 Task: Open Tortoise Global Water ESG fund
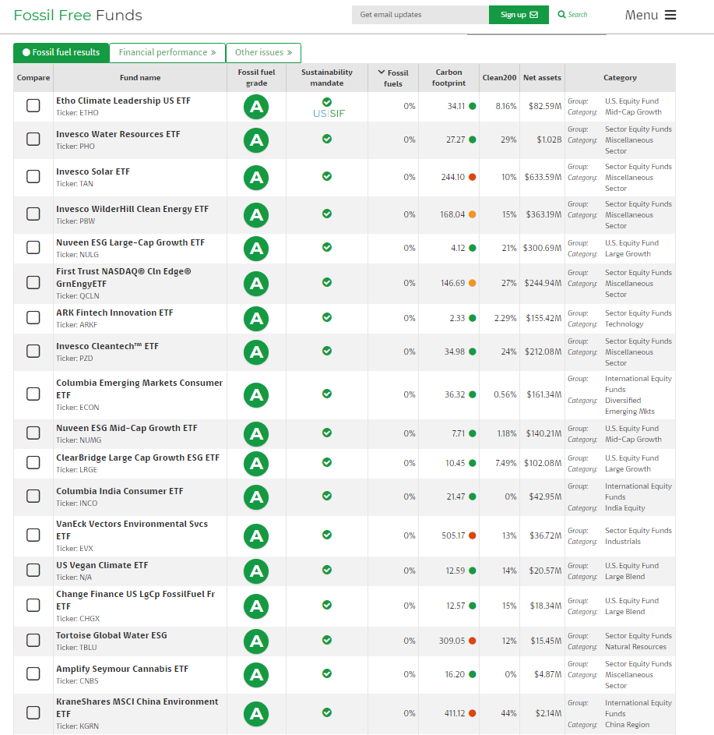pyautogui.click(x=111, y=635)
